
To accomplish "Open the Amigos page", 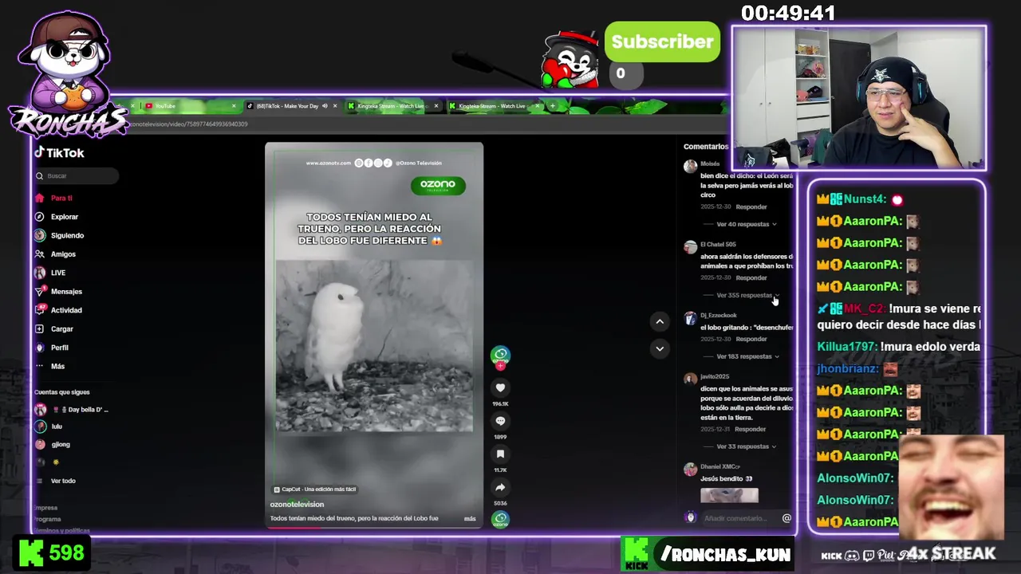I will click(x=55, y=254).
